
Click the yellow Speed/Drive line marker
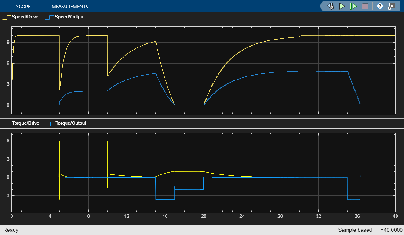point(7,18)
